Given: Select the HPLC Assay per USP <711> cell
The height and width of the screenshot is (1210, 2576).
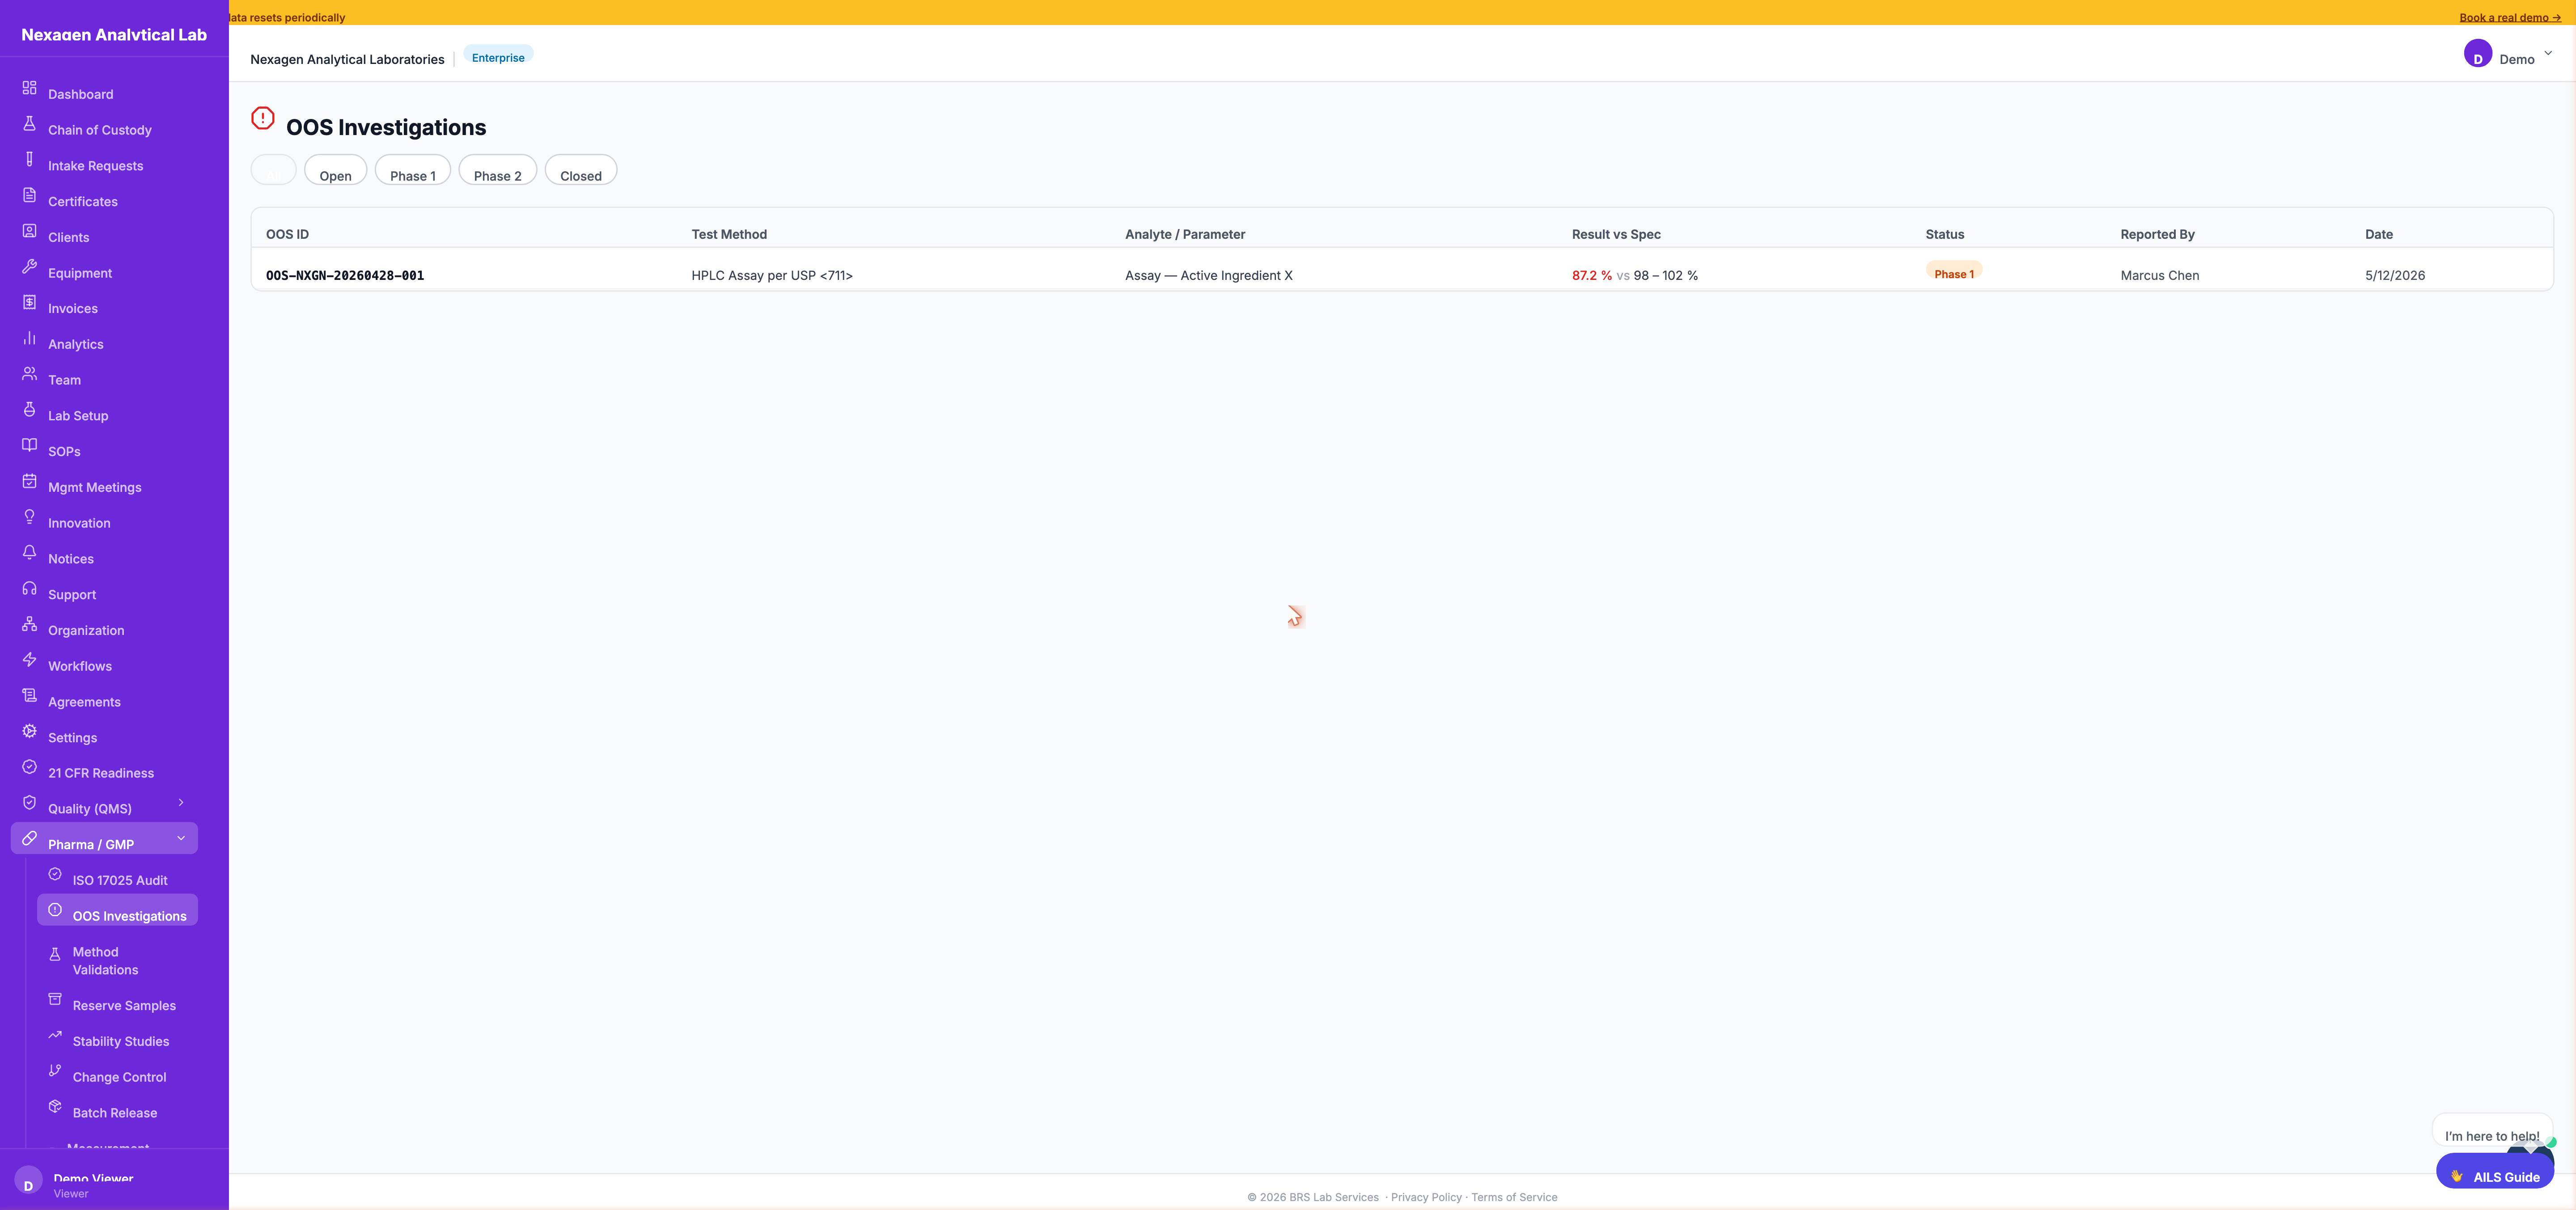Looking at the screenshot, I should 772,275.
